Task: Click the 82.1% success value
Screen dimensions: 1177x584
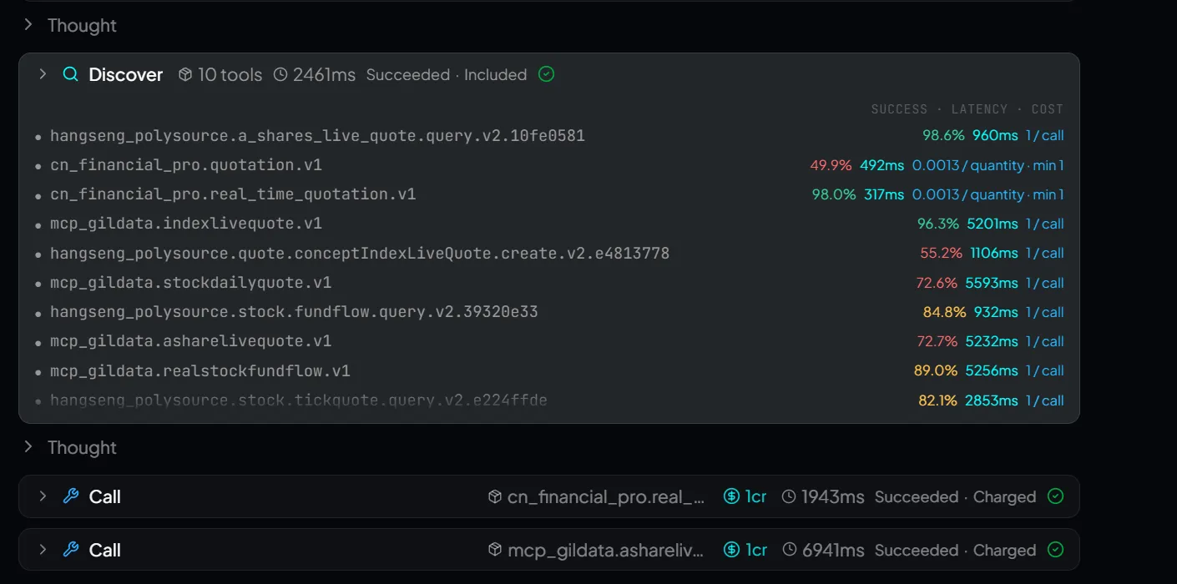Action: [938, 400]
